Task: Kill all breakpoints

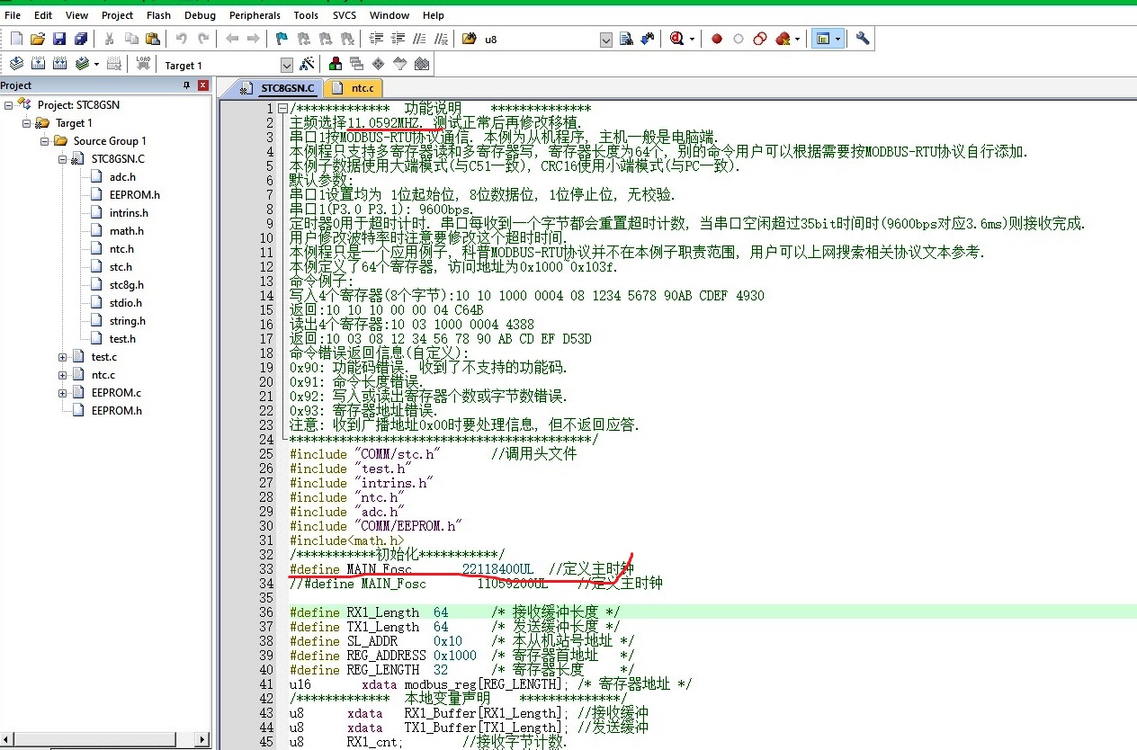Action: [x=783, y=39]
